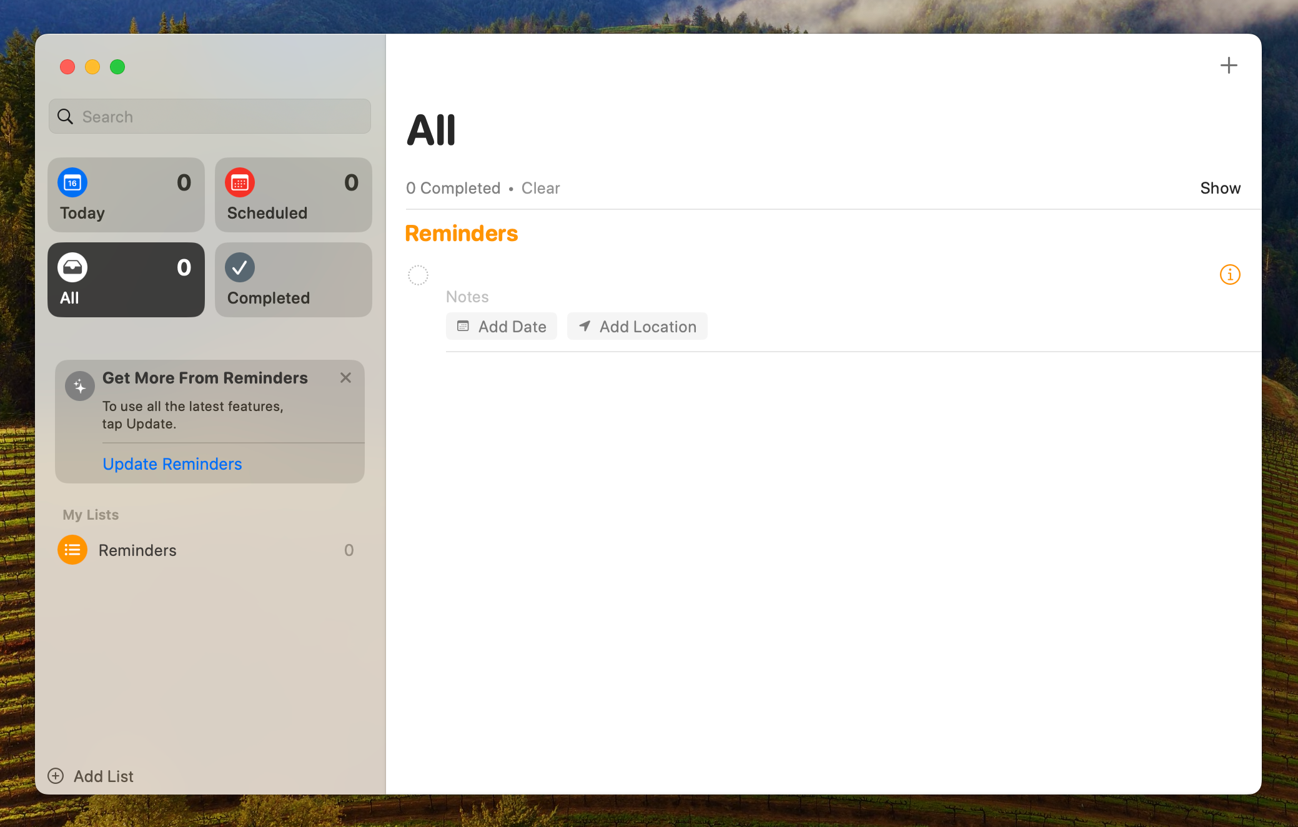Open the Add Date picker dropdown

(x=500, y=325)
